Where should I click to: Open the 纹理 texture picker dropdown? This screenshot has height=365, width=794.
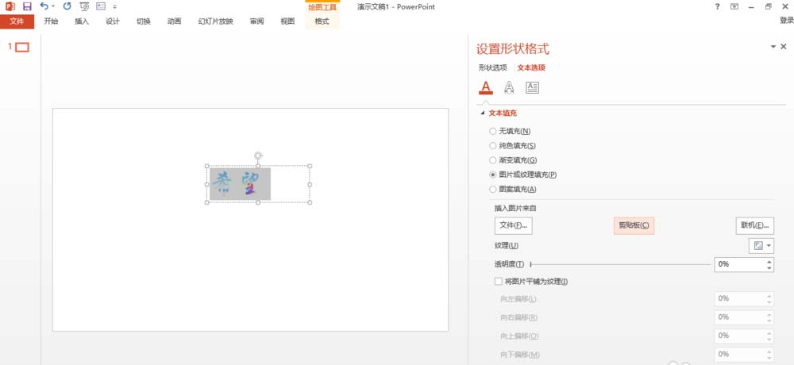761,245
